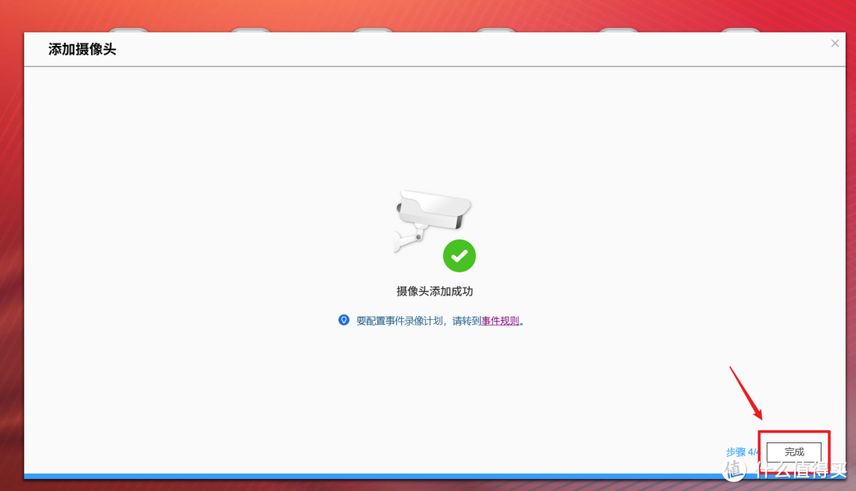856x491 pixels.
Task: Click the circular 值 watermark badge
Action: (734, 470)
